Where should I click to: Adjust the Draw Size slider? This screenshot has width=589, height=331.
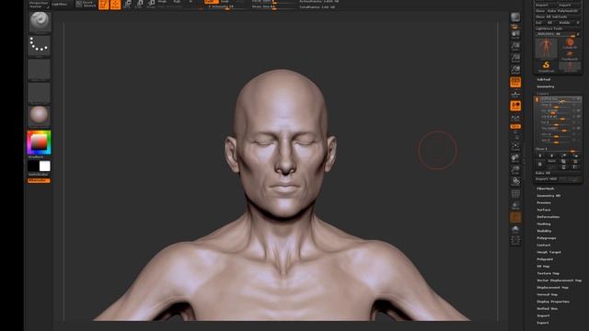[x=273, y=6]
